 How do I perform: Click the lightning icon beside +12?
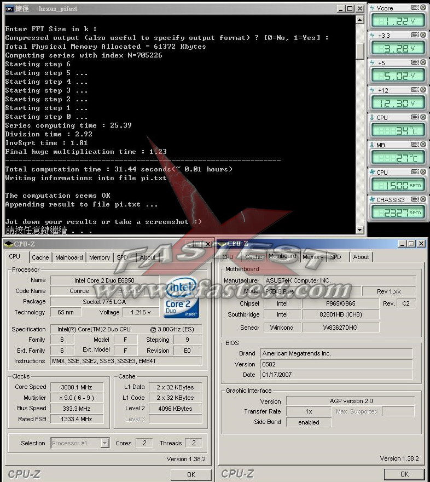(x=373, y=90)
